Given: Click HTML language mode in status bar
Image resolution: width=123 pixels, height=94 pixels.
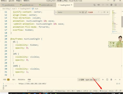Looking at the screenshot, I should pyautogui.click(x=95, y=91).
